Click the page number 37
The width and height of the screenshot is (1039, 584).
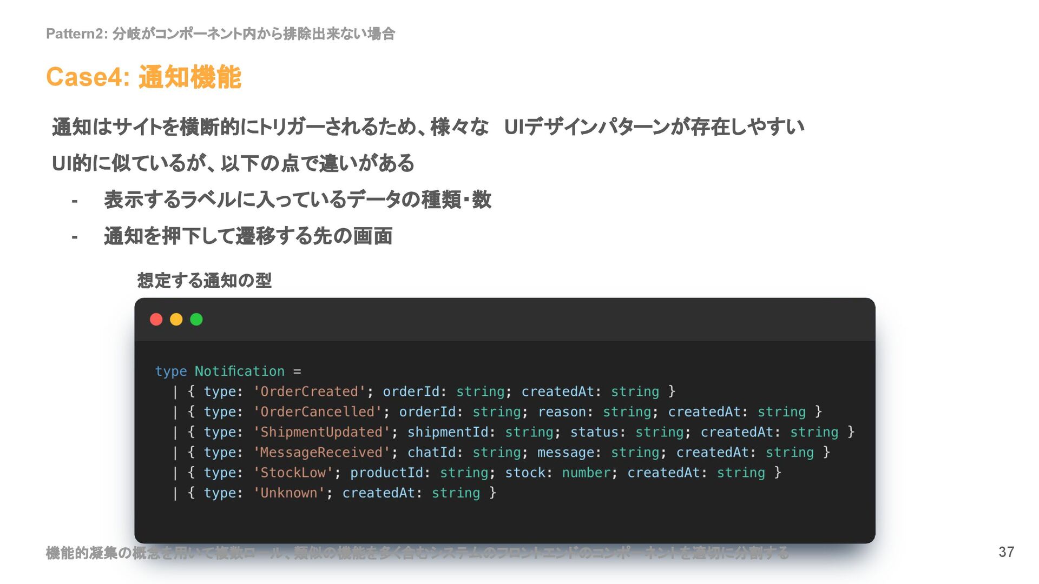point(1006,552)
